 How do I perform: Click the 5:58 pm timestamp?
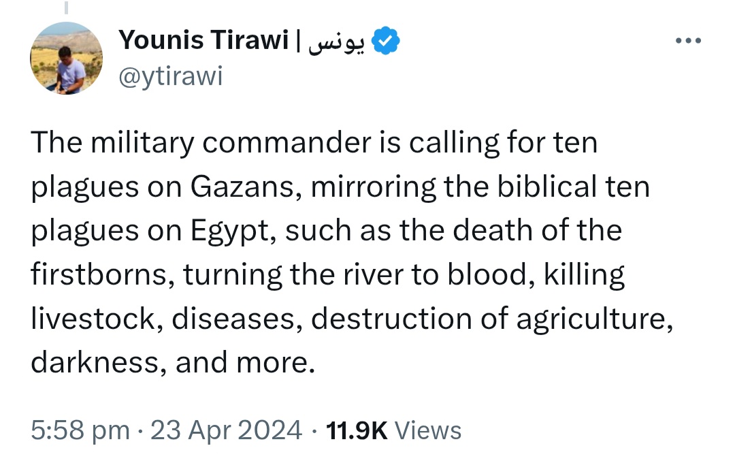click(80, 430)
